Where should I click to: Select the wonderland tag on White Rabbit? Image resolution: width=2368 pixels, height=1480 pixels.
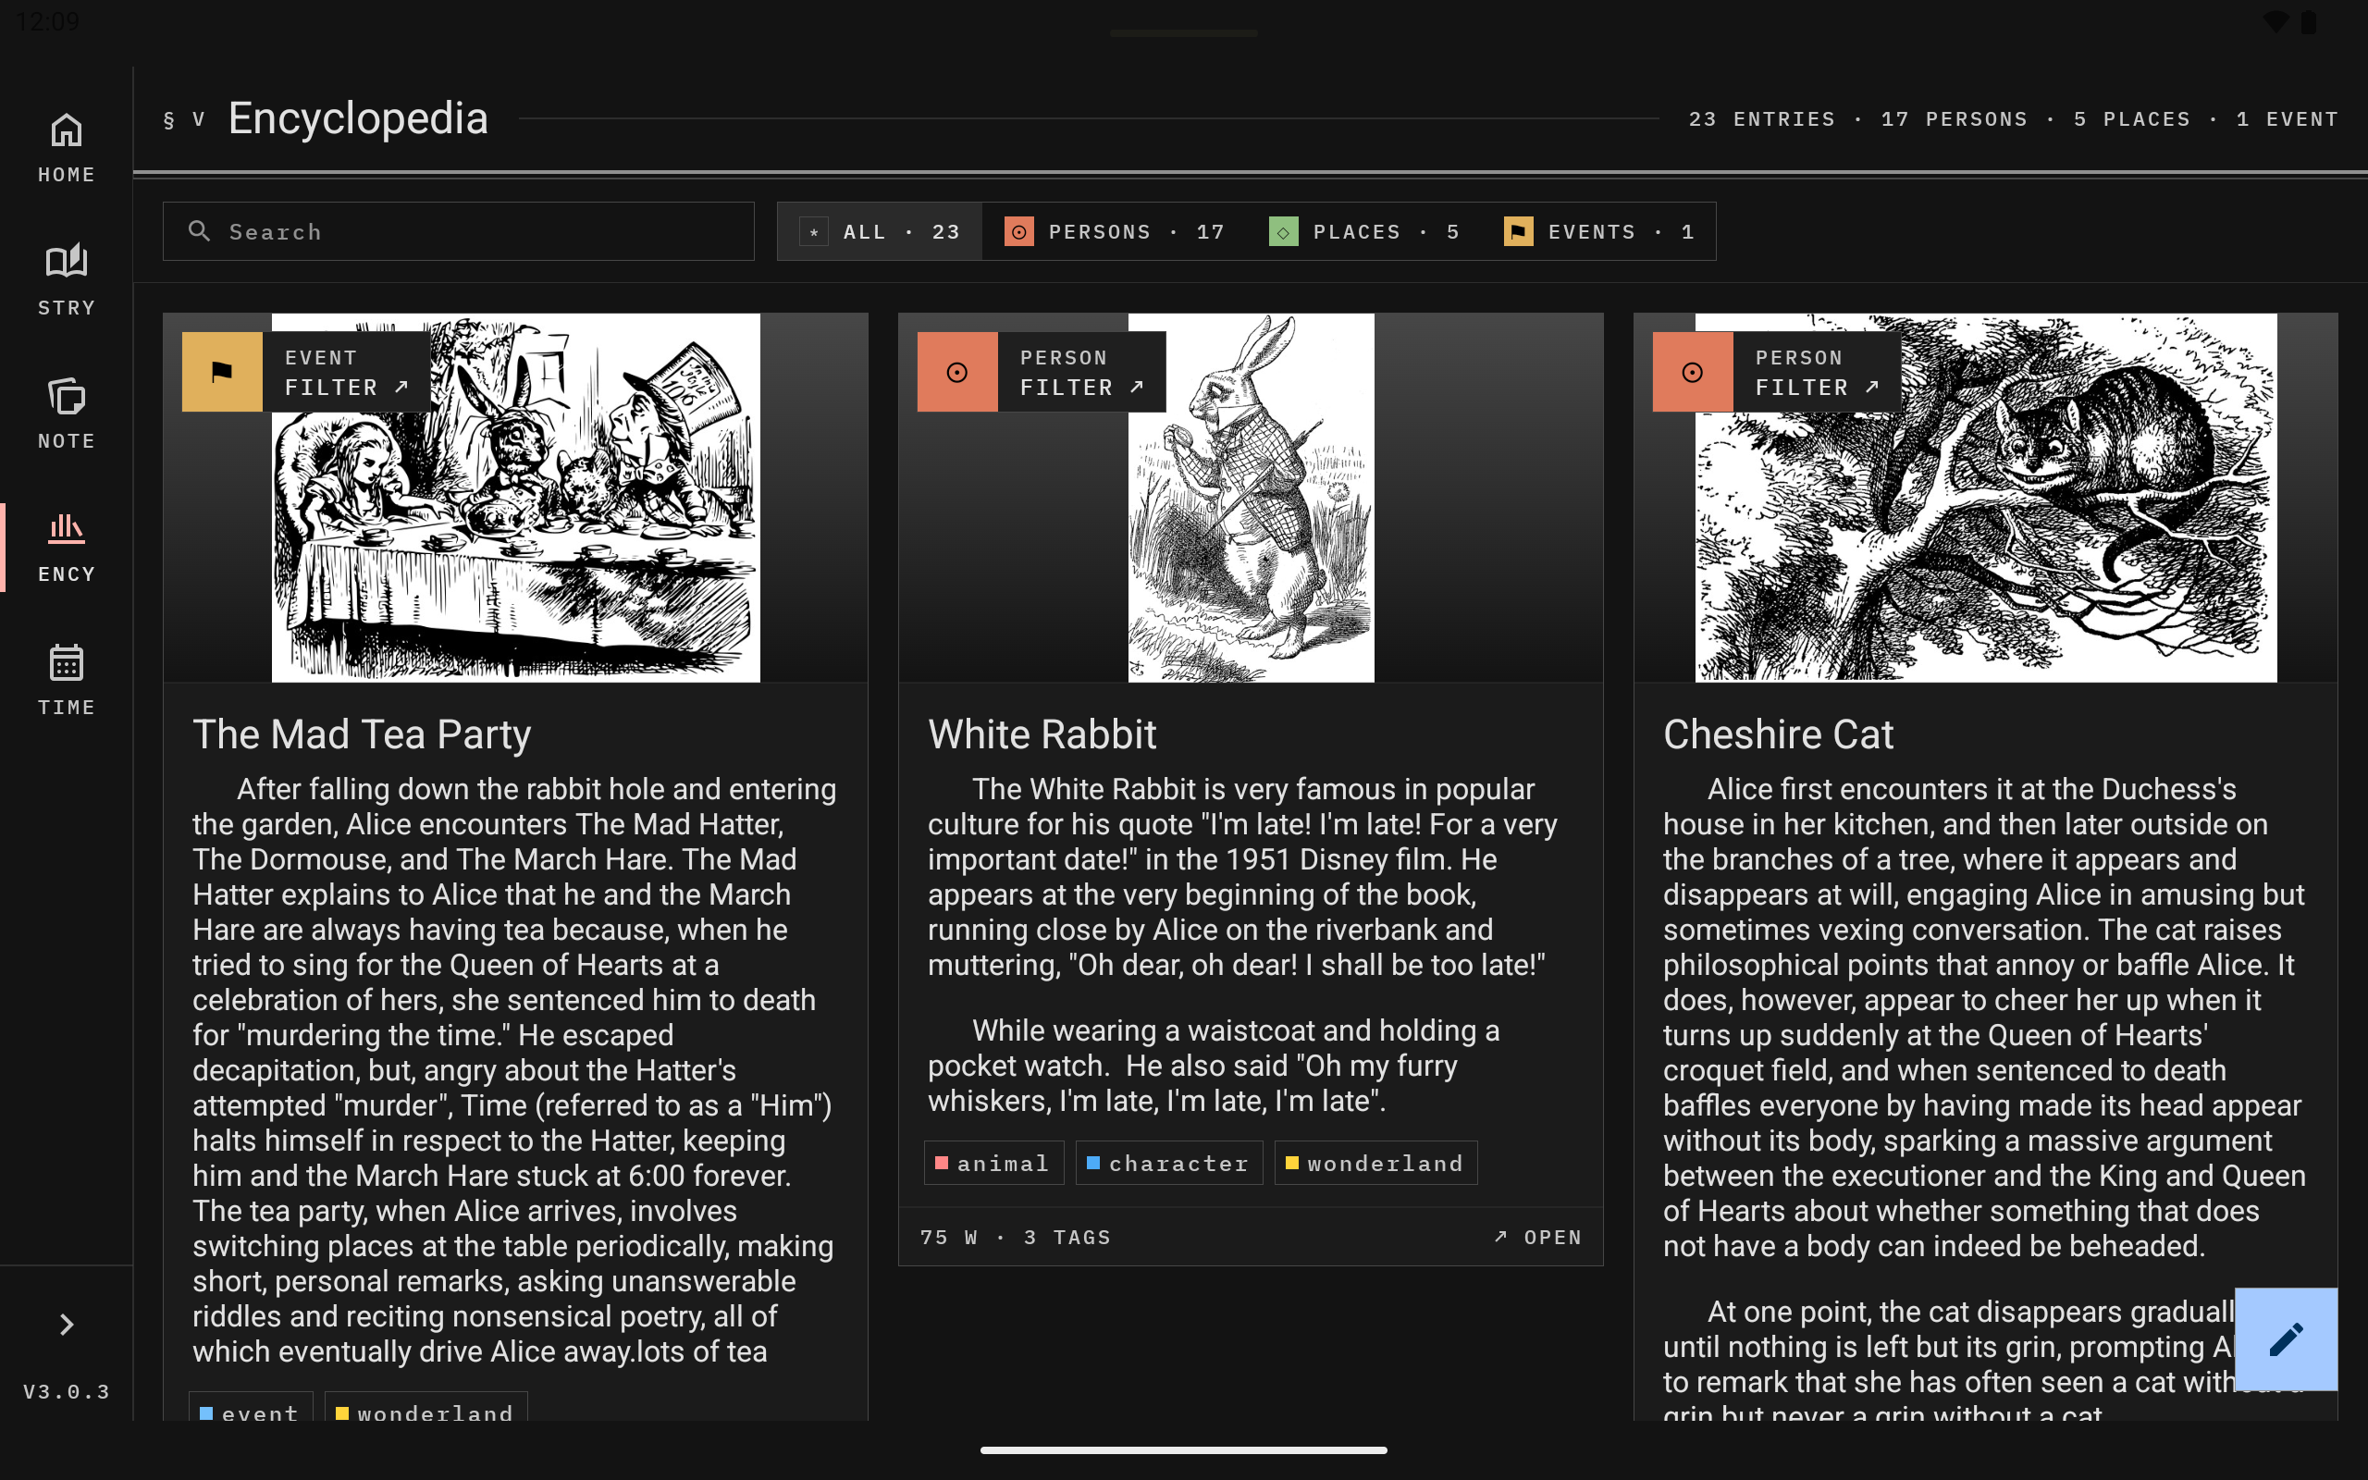(x=1375, y=1163)
